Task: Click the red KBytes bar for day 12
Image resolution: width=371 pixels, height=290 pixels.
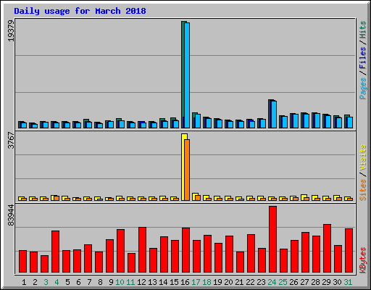Action: [x=142, y=249]
